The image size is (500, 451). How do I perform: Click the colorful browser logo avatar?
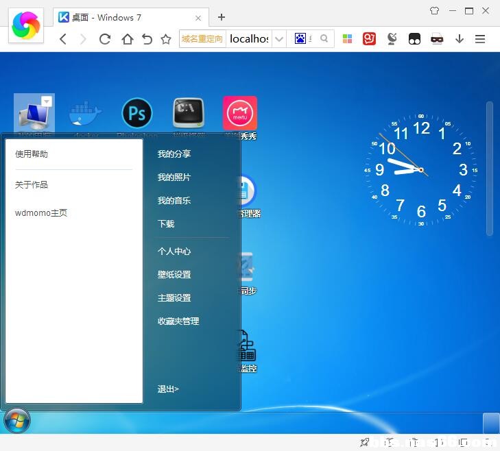coord(26,25)
